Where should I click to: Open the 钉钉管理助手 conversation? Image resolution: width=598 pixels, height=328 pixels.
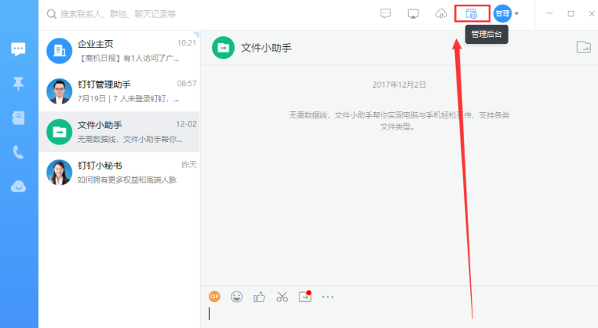pyautogui.click(x=119, y=91)
